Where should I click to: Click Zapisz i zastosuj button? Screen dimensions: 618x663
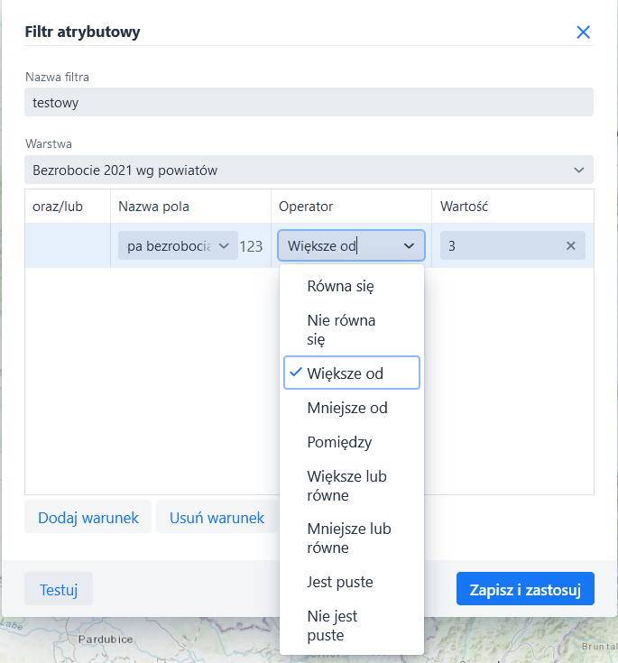pyautogui.click(x=525, y=589)
